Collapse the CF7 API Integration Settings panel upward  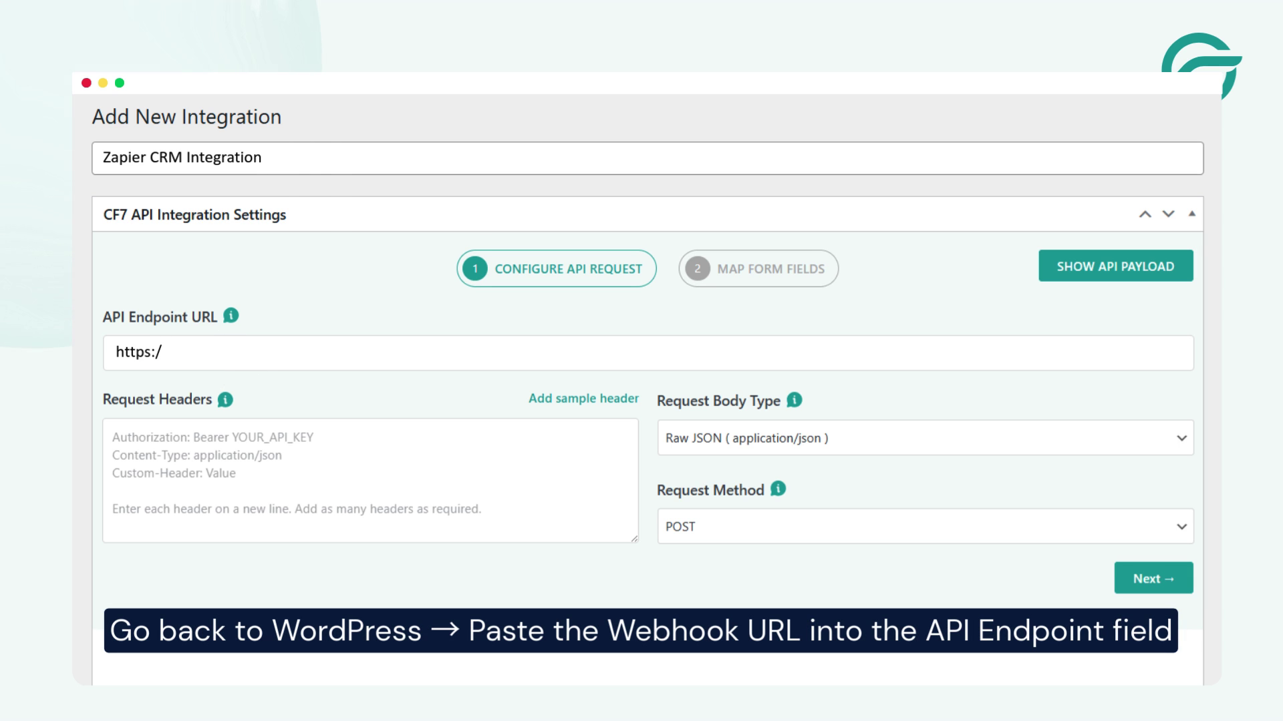click(1145, 214)
